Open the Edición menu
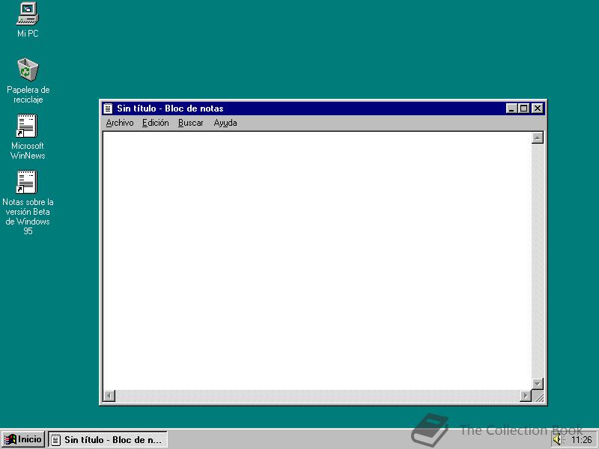 [155, 123]
